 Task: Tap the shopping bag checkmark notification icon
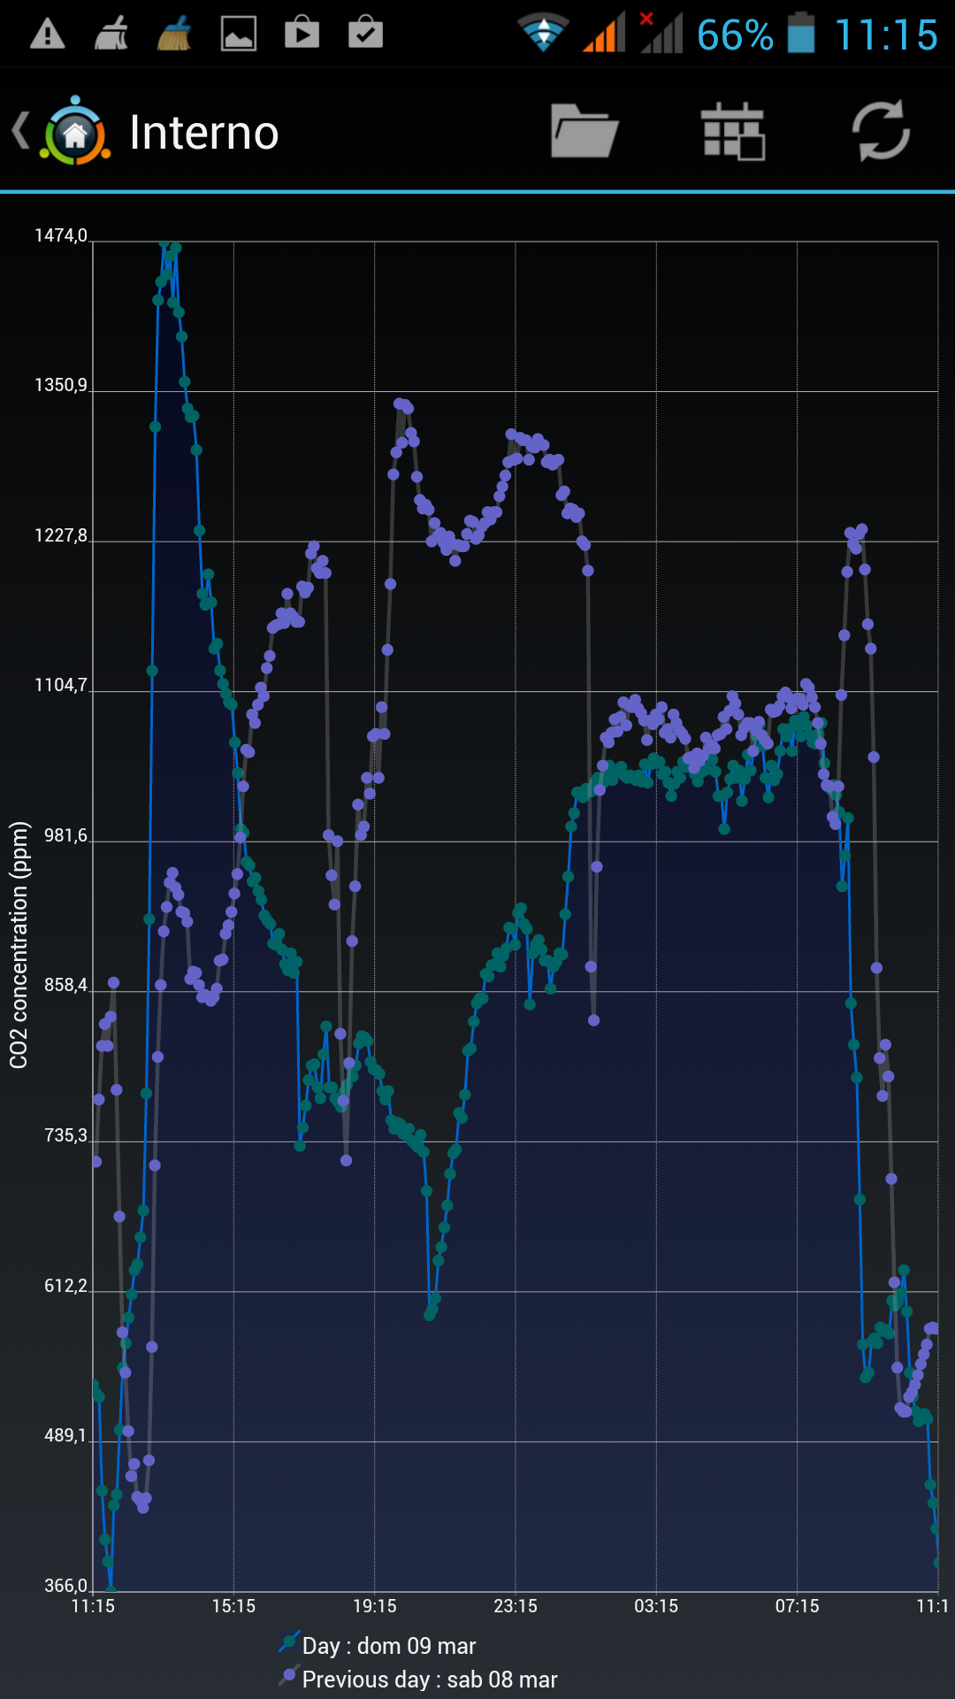click(365, 33)
